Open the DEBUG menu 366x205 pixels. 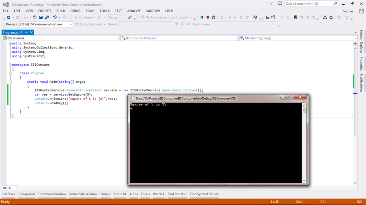click(x=75, y=11)
